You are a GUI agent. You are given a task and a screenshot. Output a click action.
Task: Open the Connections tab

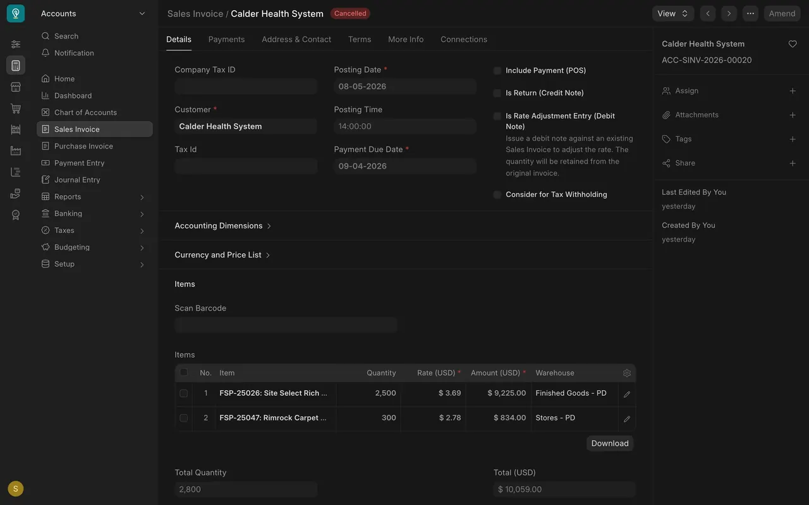[x=464, y=39]
